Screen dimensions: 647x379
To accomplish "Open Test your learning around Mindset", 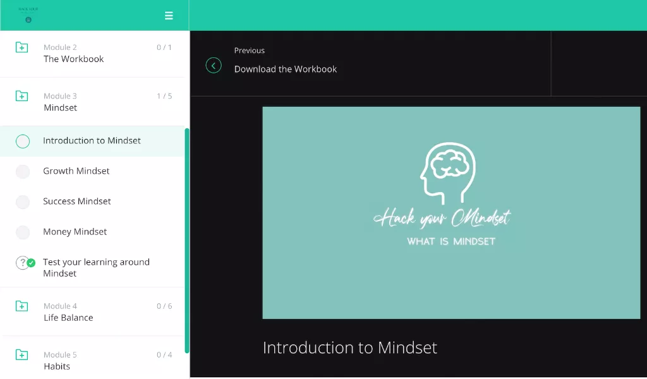I will point(96,268).
